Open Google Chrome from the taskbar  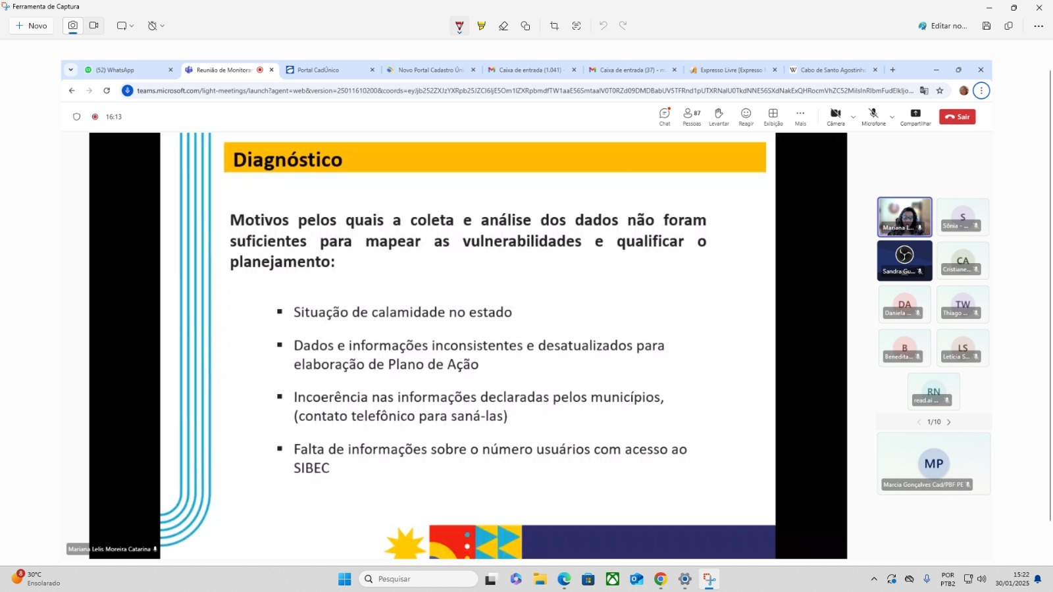(661, 579)
